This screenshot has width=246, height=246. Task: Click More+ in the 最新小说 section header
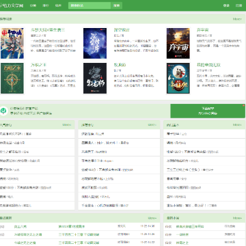(x=237, y=218)
